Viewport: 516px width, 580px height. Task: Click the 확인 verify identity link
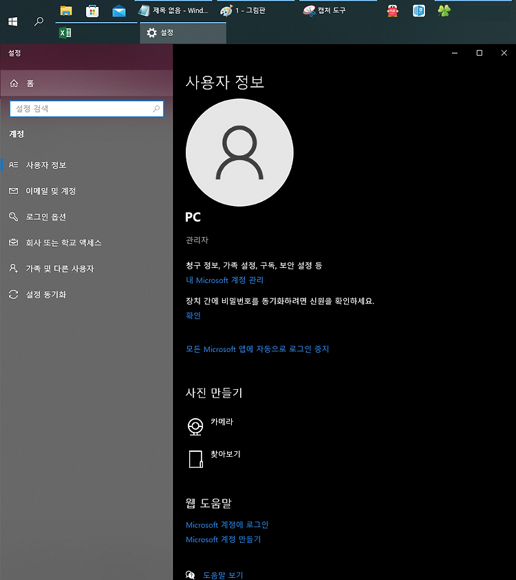click(x=193, y=315)
